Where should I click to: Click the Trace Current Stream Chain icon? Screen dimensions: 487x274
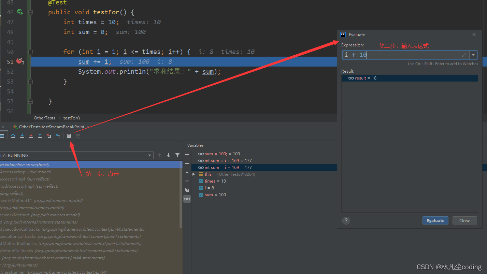pos(78,136)
